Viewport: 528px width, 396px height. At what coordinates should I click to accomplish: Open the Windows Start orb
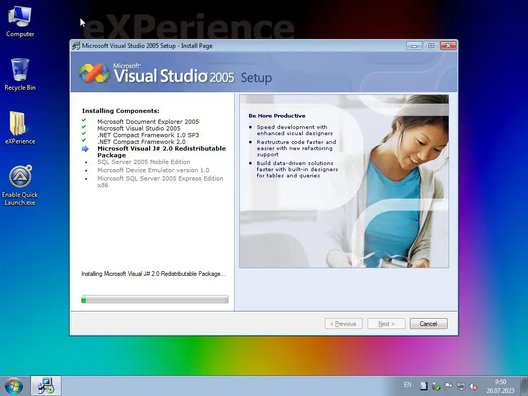[14, 386]
